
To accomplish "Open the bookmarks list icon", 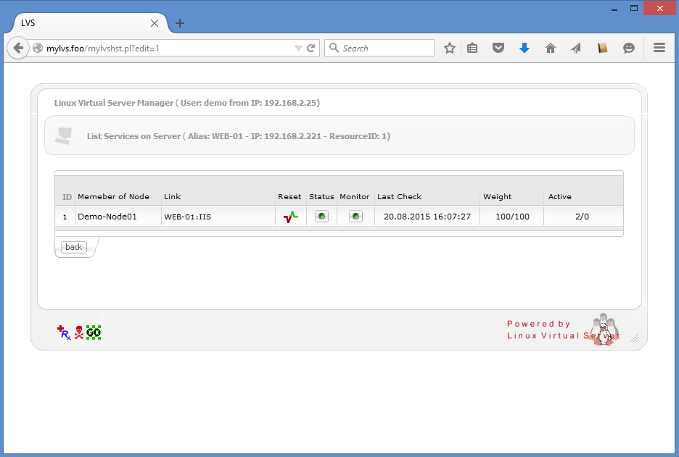I will [x=472, y=49].
